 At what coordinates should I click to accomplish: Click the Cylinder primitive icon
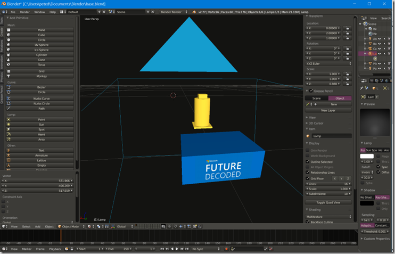coord(9,55)
